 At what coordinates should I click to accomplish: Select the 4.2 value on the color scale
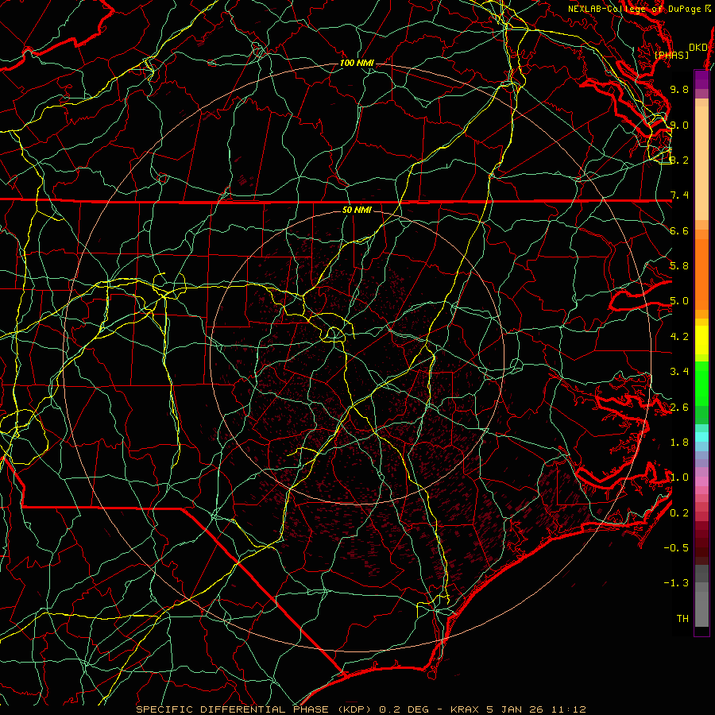pyautogui.click(x=679, y=337)
